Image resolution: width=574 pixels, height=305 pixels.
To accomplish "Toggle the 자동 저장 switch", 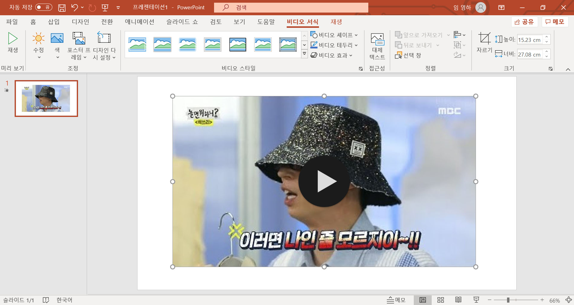I will (44, 7).
